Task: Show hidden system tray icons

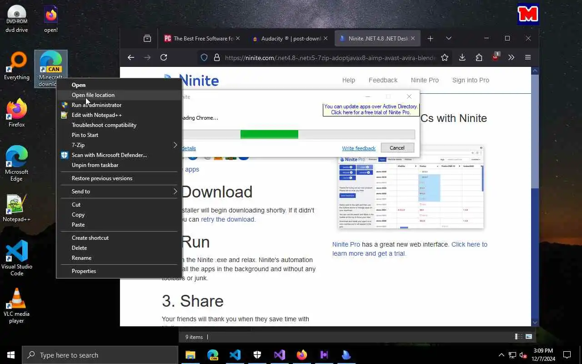Action: tap(502, 355)
